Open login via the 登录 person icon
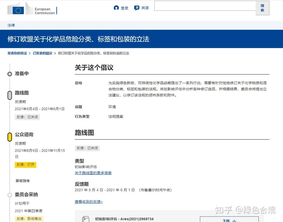 [x=117, y=8]
